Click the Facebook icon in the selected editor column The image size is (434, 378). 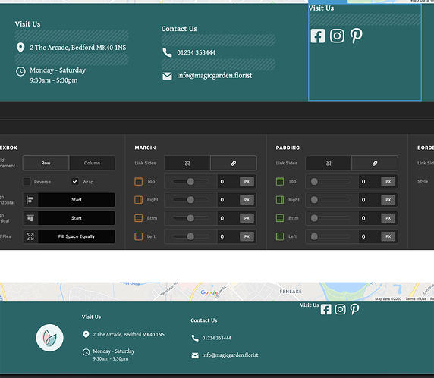click(317, 36)
